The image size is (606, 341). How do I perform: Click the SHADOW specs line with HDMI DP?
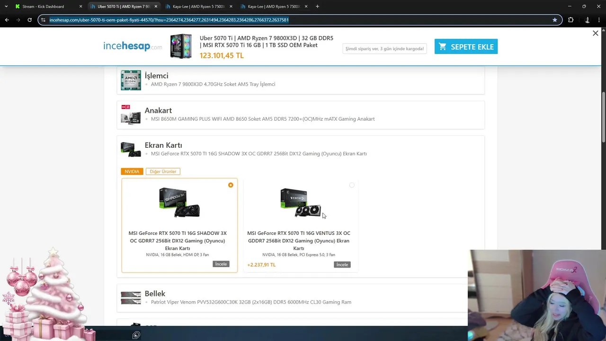[x=178, y=255]
